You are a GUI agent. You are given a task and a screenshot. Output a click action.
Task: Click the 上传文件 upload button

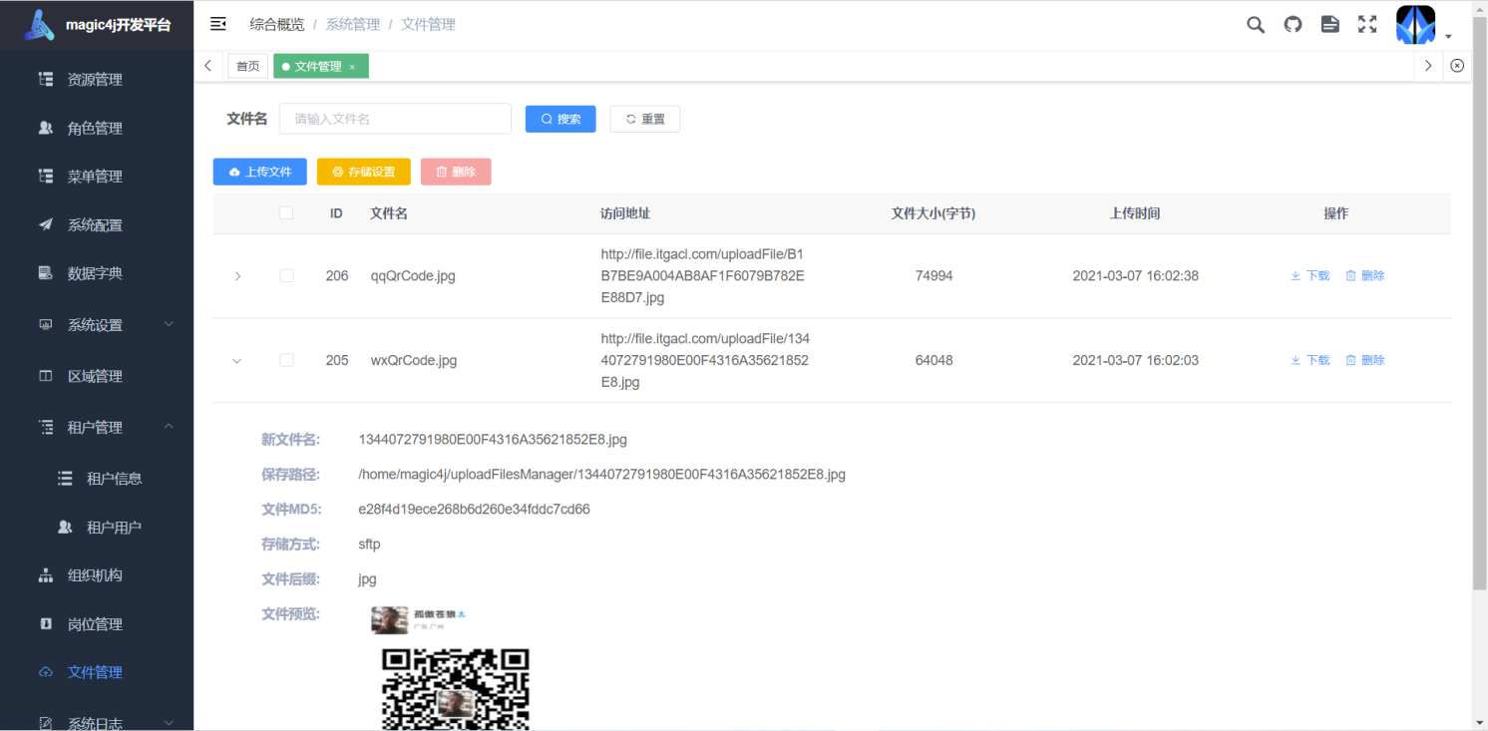[x=259, y=172]
